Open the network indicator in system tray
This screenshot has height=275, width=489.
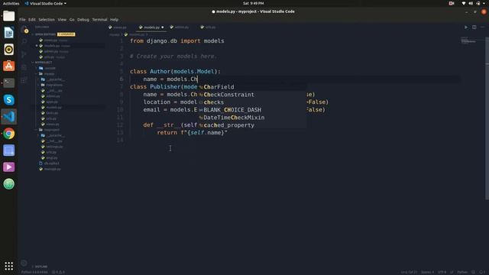click(x=464, y=3)
